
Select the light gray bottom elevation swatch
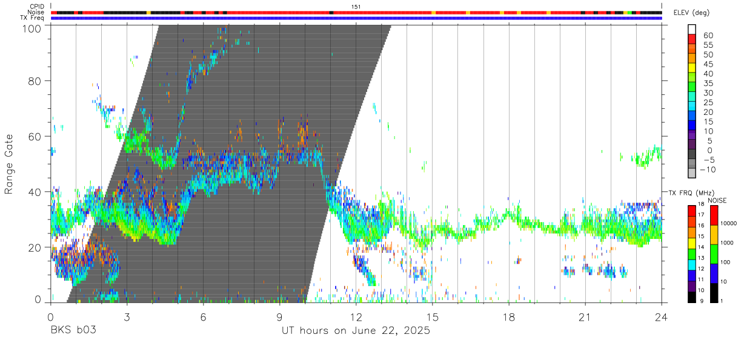pyautogui.click(x=692, y=174)
